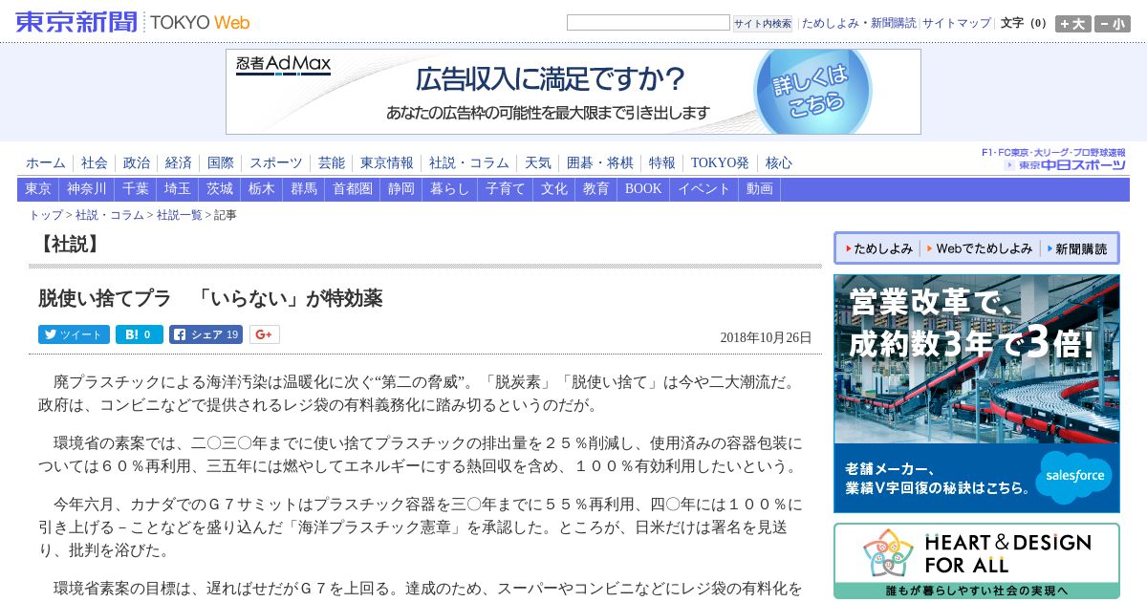
Task: Click トップ breadcrumb link
Action: tap(46, 215)
